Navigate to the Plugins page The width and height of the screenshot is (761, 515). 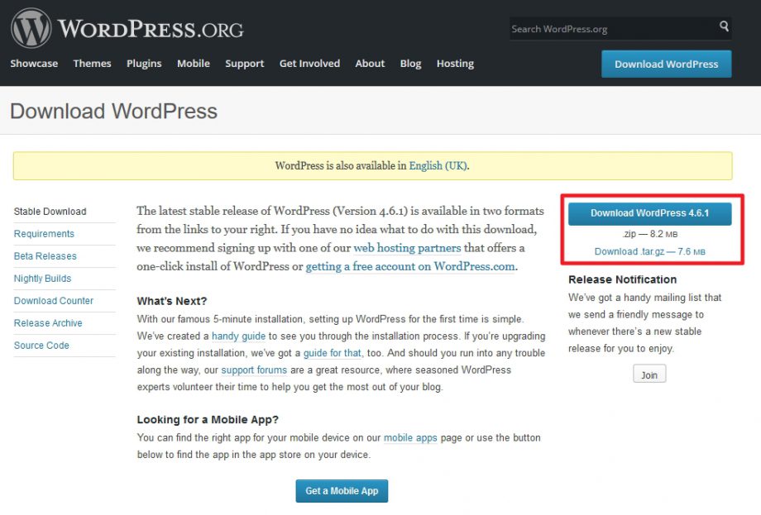pos(143,63)
